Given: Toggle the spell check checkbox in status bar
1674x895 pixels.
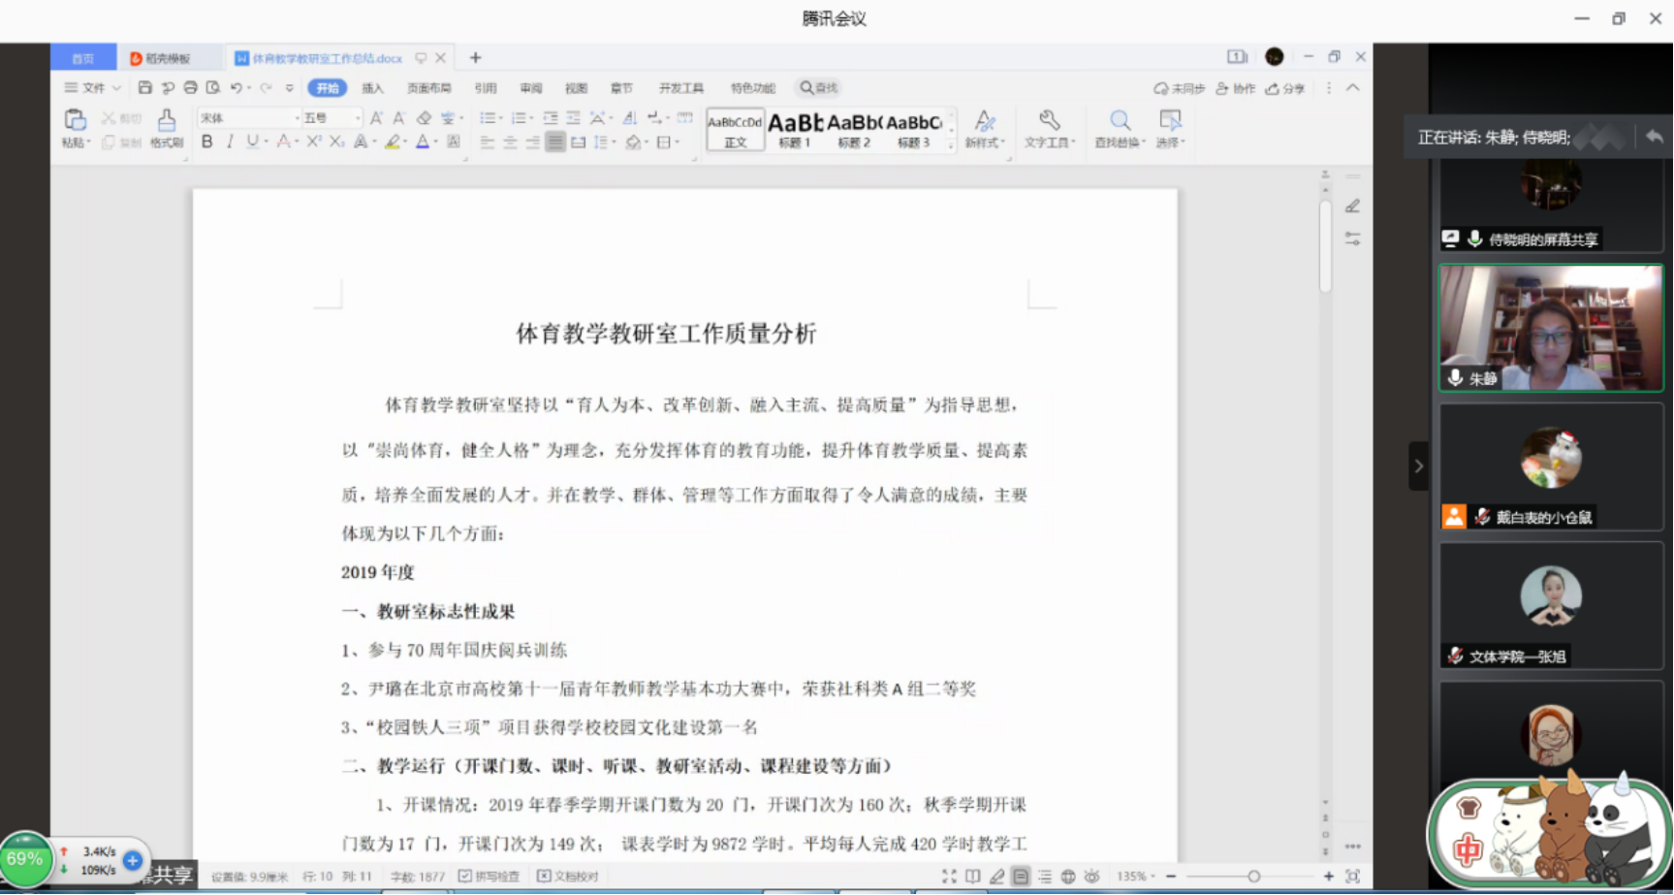Looking at the screenshot, I should point(465,877).
